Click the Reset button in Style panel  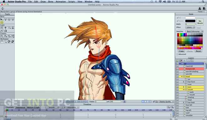tap(198, 51)
